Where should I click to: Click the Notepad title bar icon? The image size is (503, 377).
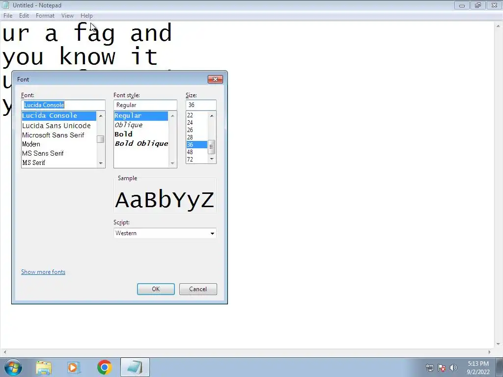click(5, 5)
